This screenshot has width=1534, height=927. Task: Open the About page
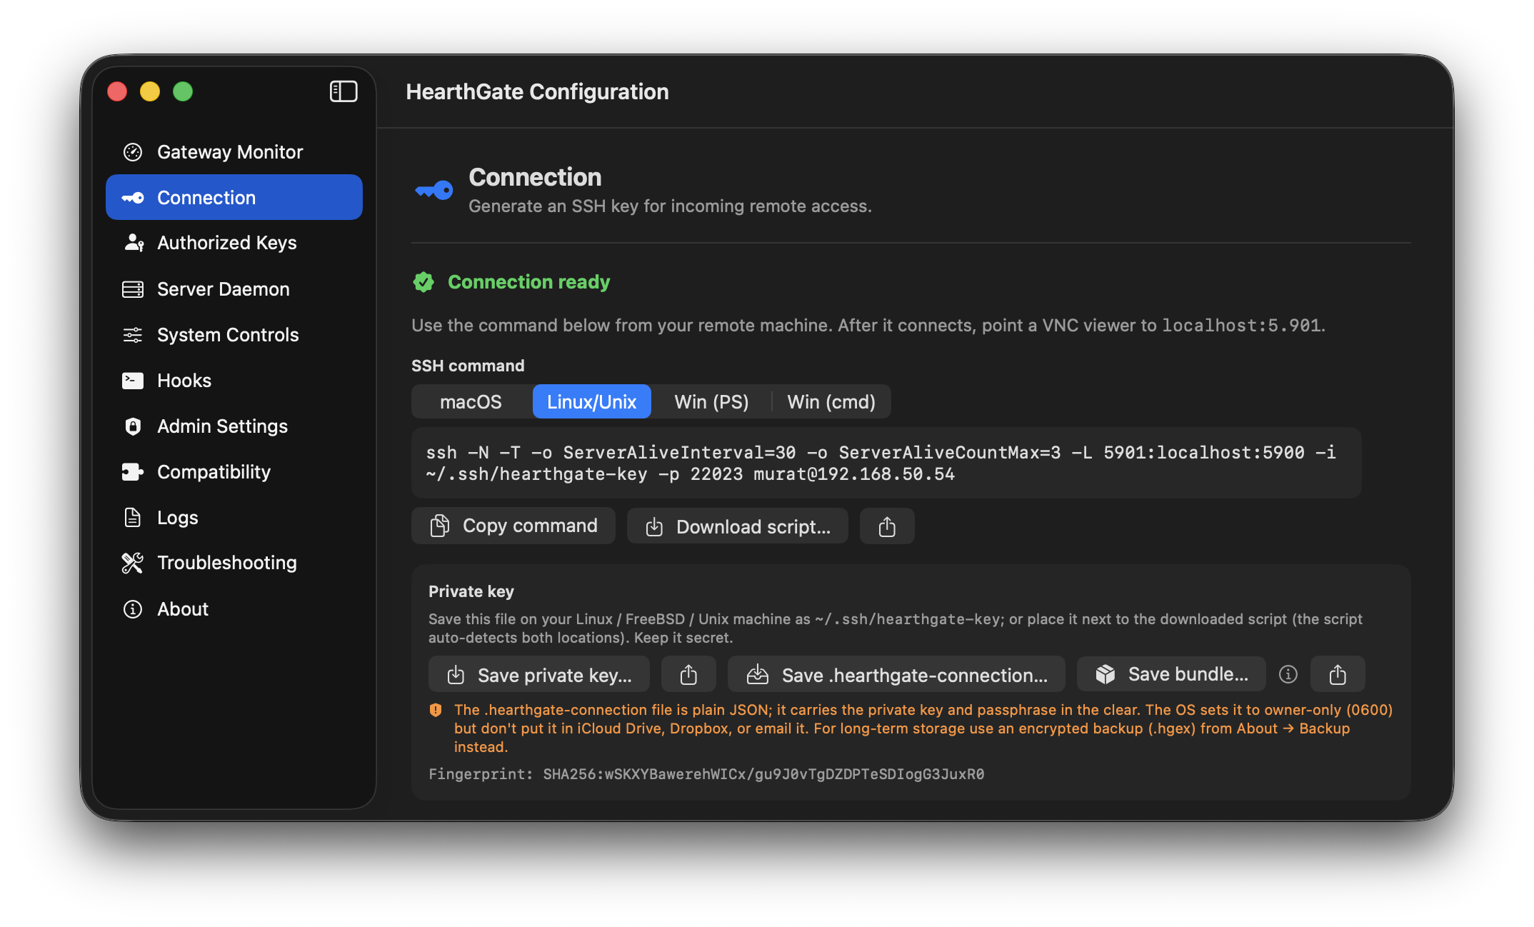pyautogui.click(x=234, y=608)
